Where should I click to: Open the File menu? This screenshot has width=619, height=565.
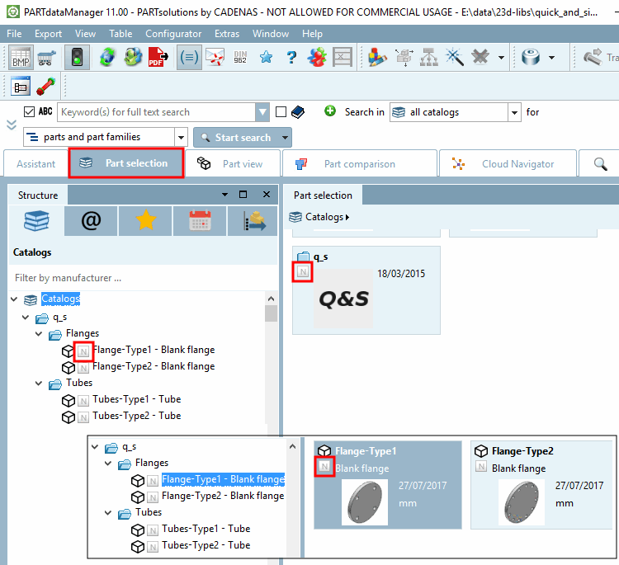pyautogui.click(x=14, y=34)
